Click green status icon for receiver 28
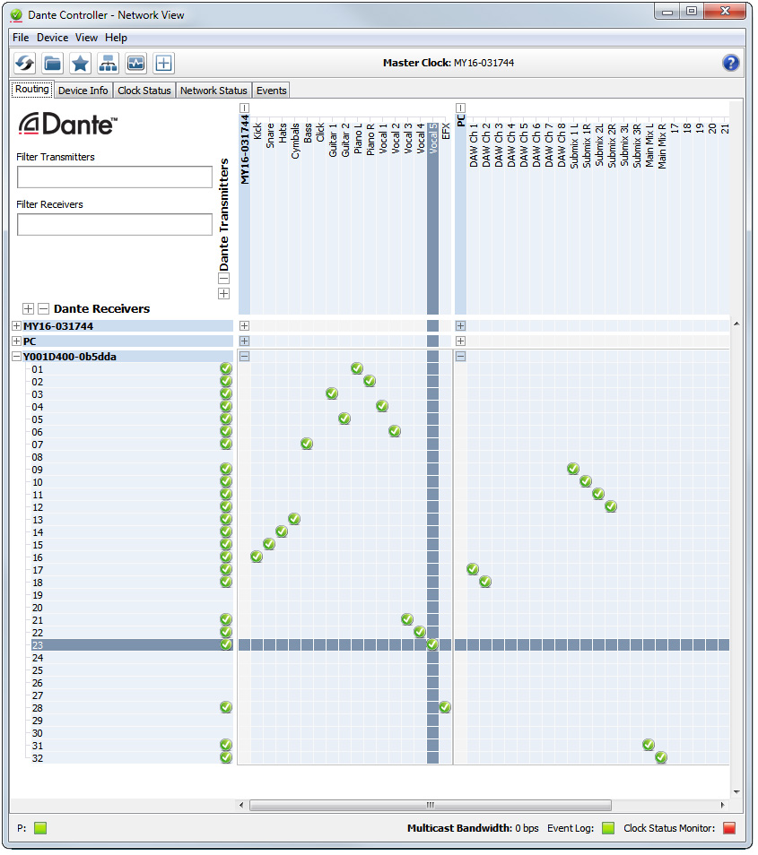Image resolution: width=758 pixels, height=855 pixels. pyautogui.click(x=226, y=708)
